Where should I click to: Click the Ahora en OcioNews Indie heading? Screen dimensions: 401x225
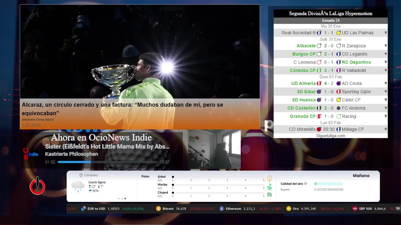coord(101,137)
